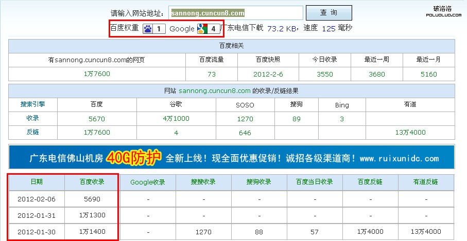Click the Google PageRank icon
The image size is (467, 241).
pyautogui.click(x=202, y=29)
